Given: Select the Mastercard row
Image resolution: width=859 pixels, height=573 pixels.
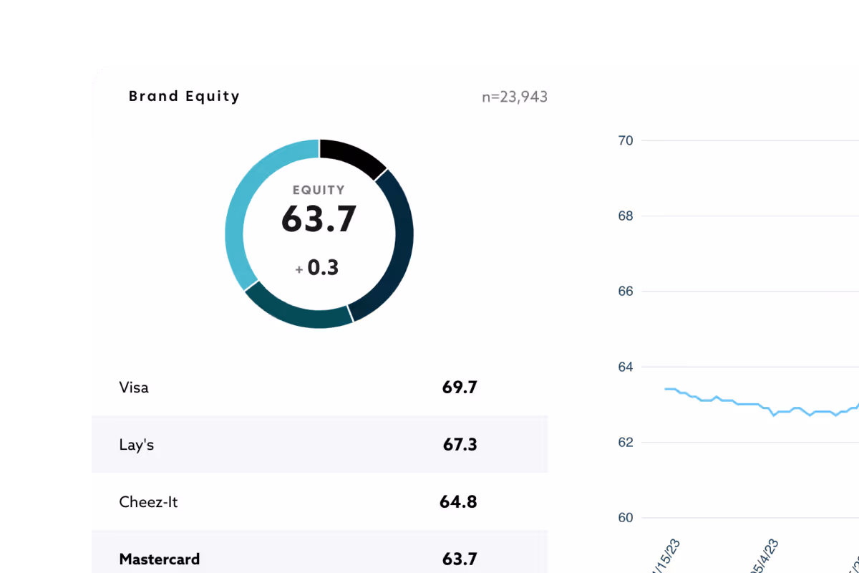Looking at the screenshot, I should click(x=320, y=552).
